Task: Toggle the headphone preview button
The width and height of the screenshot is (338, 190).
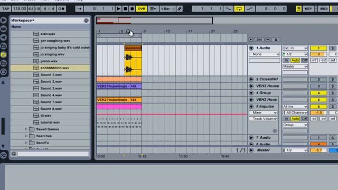Action: pyautogui.click(x=14, y=154)
